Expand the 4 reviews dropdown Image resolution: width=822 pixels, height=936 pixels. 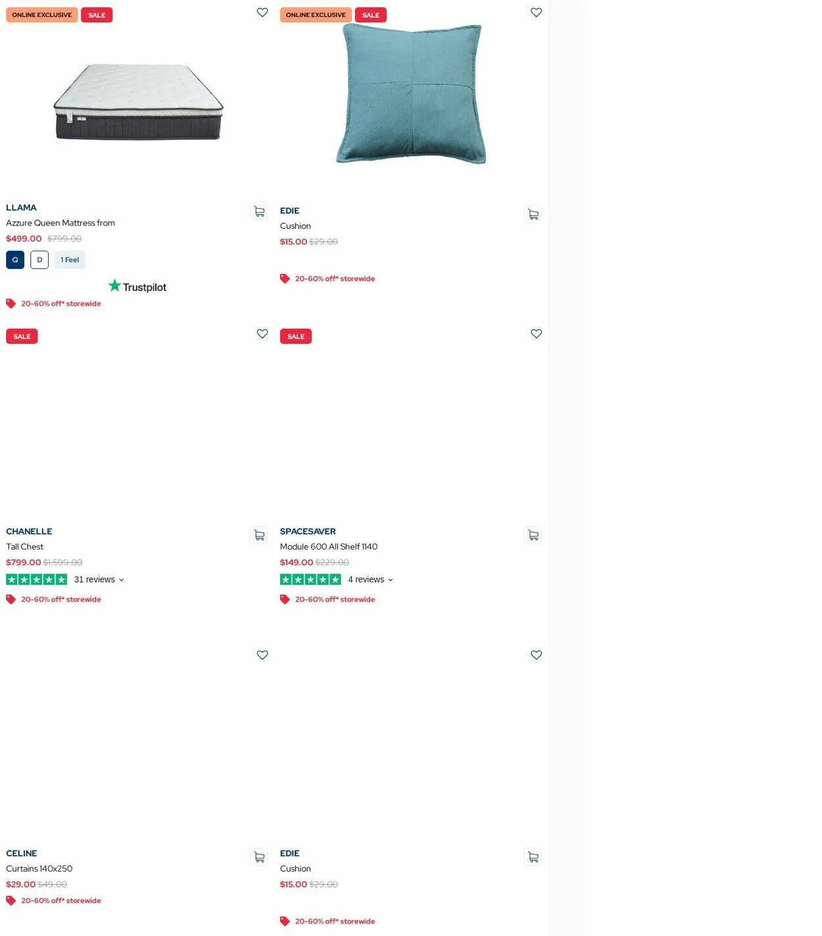coord(370,580)
